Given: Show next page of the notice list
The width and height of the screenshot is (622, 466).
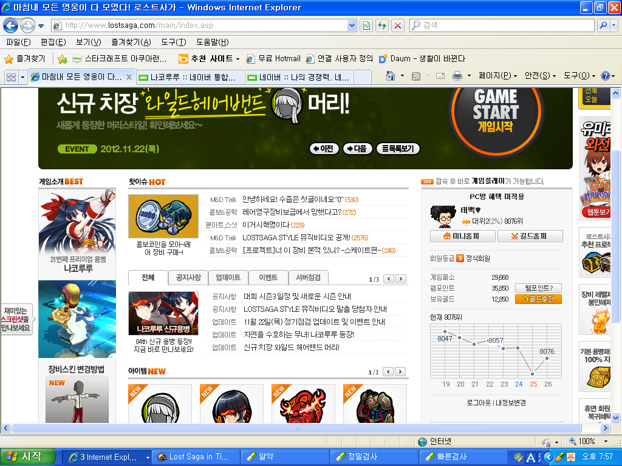Looking at the screenshot, I should [401, 279].
